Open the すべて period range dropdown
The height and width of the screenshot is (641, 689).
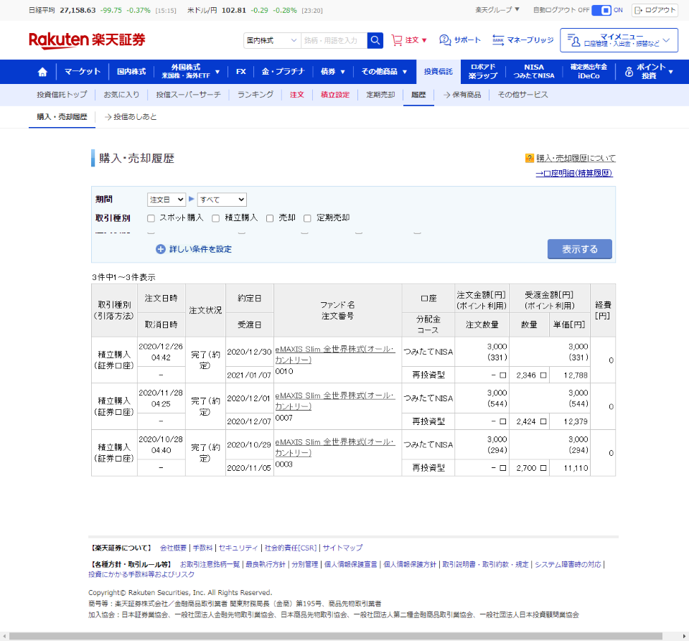pyautogui.click(x=222, y=200)
